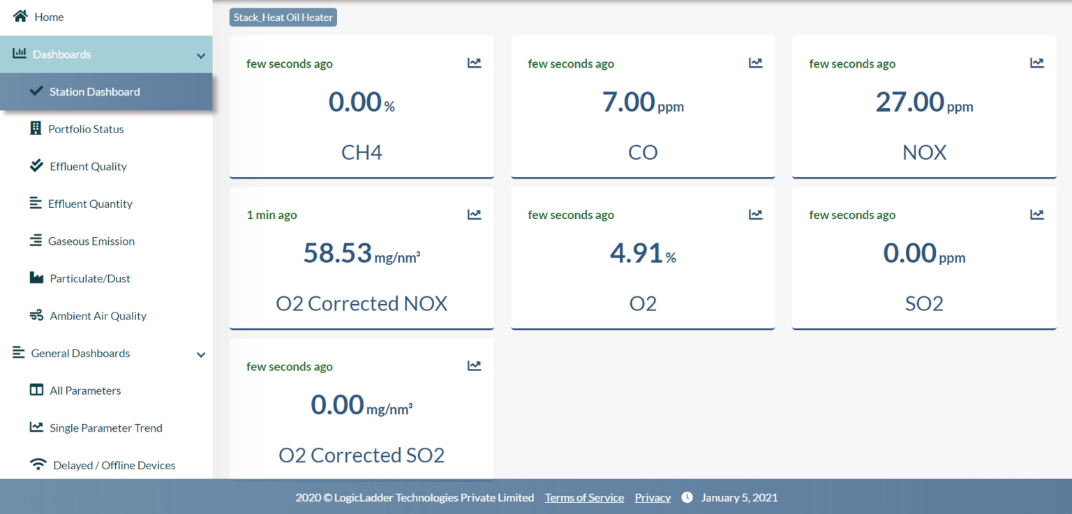Click the Gaseous Emission sidebar icon

[36, 241]
